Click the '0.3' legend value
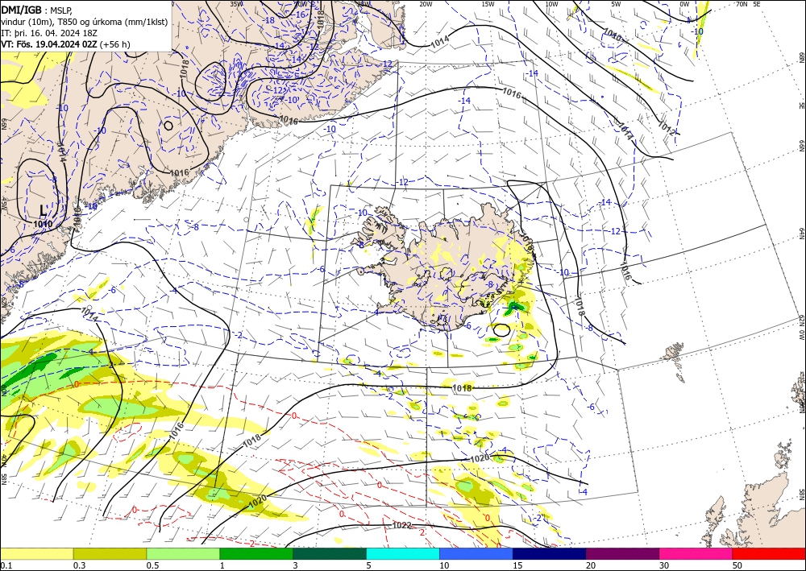The width and height of the screenshot is (806, 571). tap(79, 565)
